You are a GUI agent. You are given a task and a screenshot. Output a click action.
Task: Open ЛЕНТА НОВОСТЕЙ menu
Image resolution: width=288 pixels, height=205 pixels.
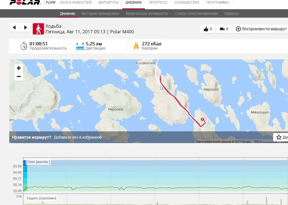pyautogui.click(x=76, y=3)
